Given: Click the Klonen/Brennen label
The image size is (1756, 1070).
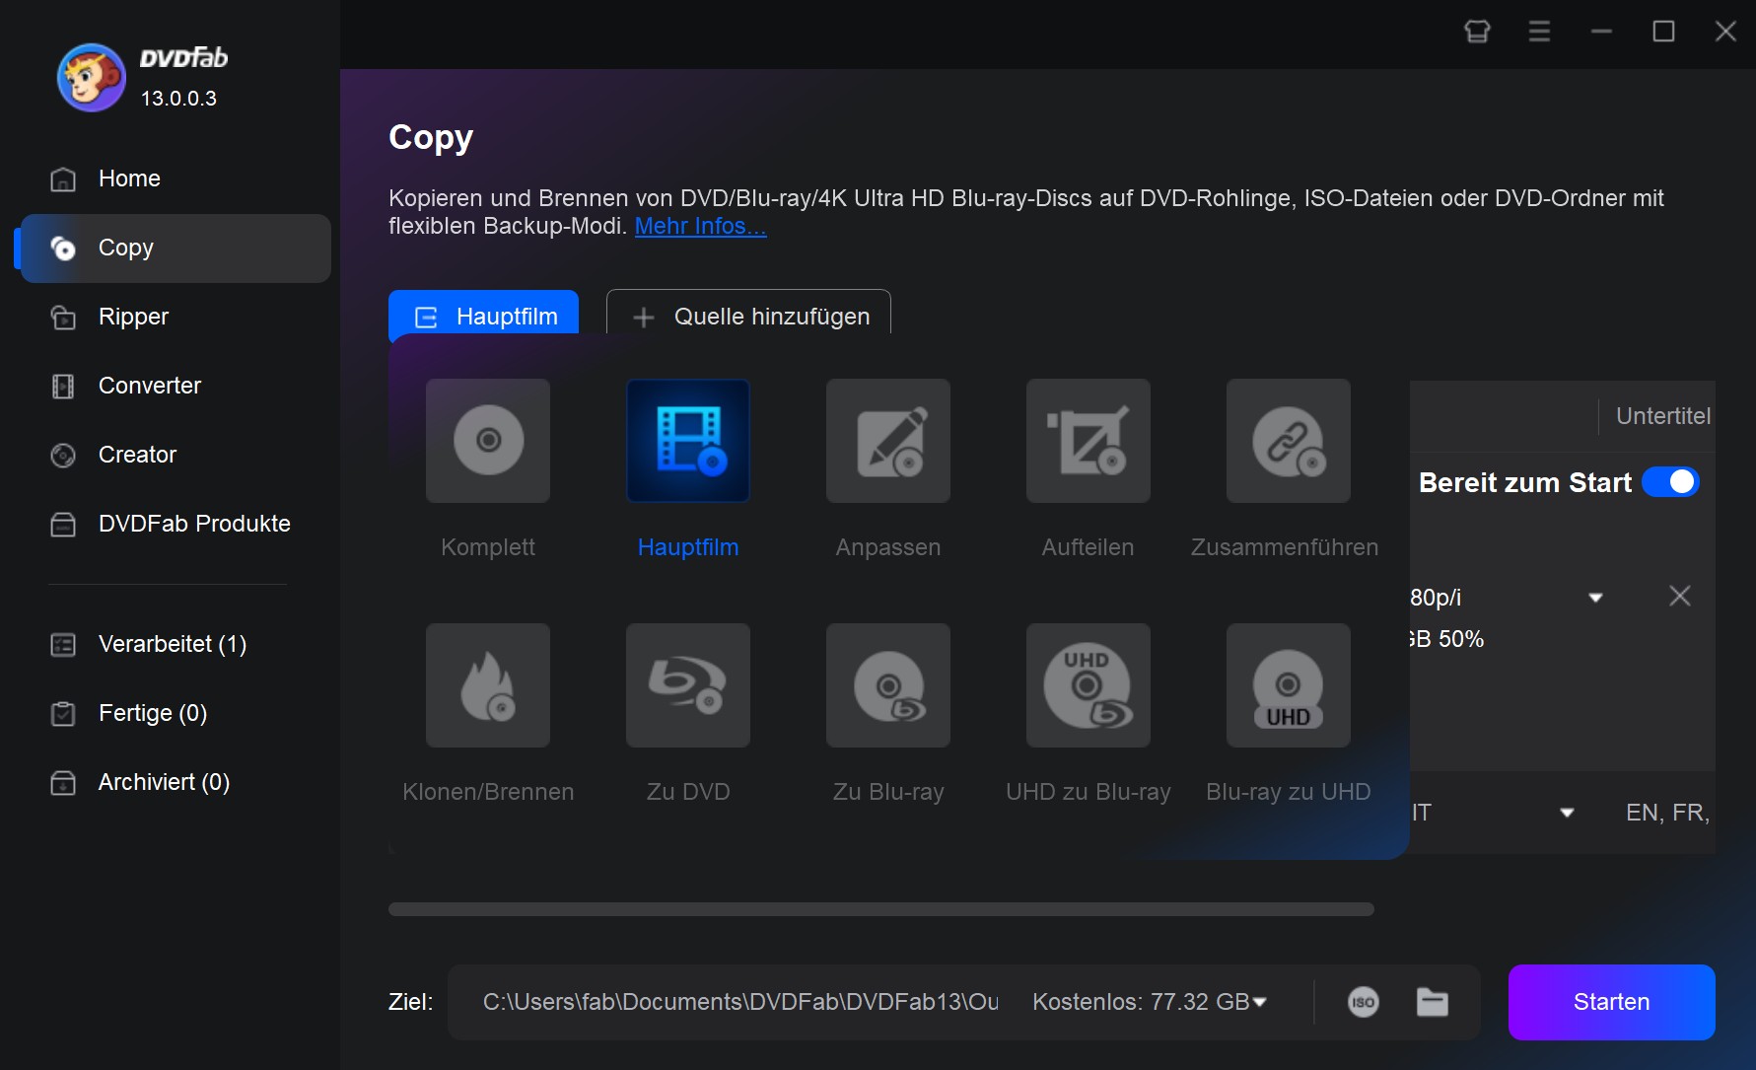Looking at the screenshot, I should point(488,792).
